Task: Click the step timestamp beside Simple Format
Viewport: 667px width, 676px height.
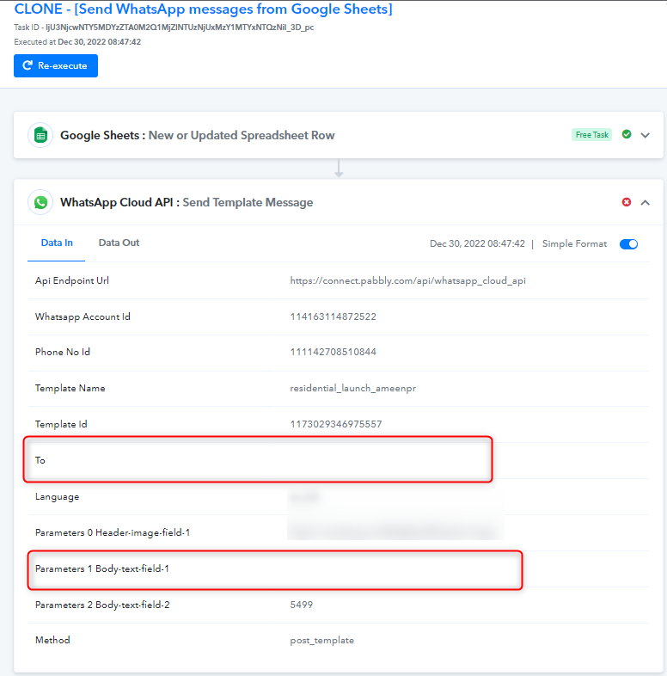Action: [477, 243]
